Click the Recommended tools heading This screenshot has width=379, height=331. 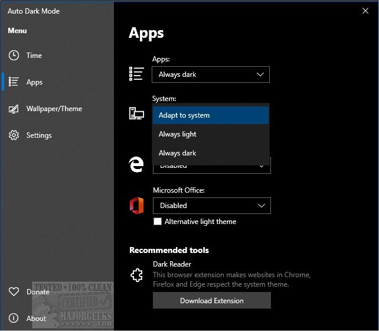[x=169, y=250]
